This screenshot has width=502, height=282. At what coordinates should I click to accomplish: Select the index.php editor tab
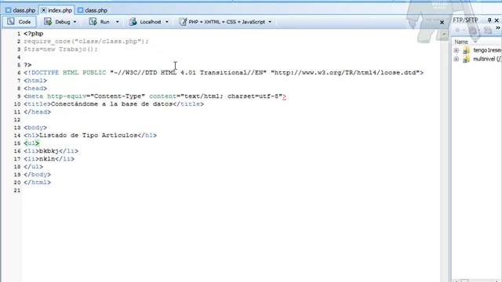coord(56,10)
